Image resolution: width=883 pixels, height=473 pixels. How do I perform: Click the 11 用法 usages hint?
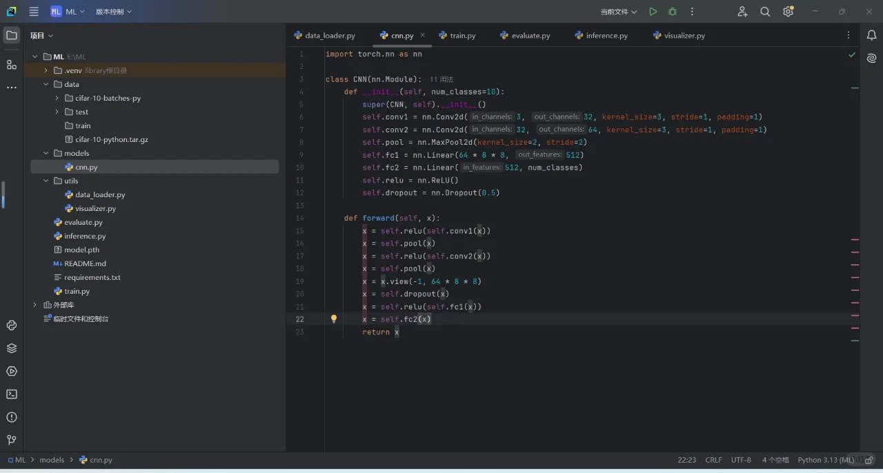click(x=441, y=79)
